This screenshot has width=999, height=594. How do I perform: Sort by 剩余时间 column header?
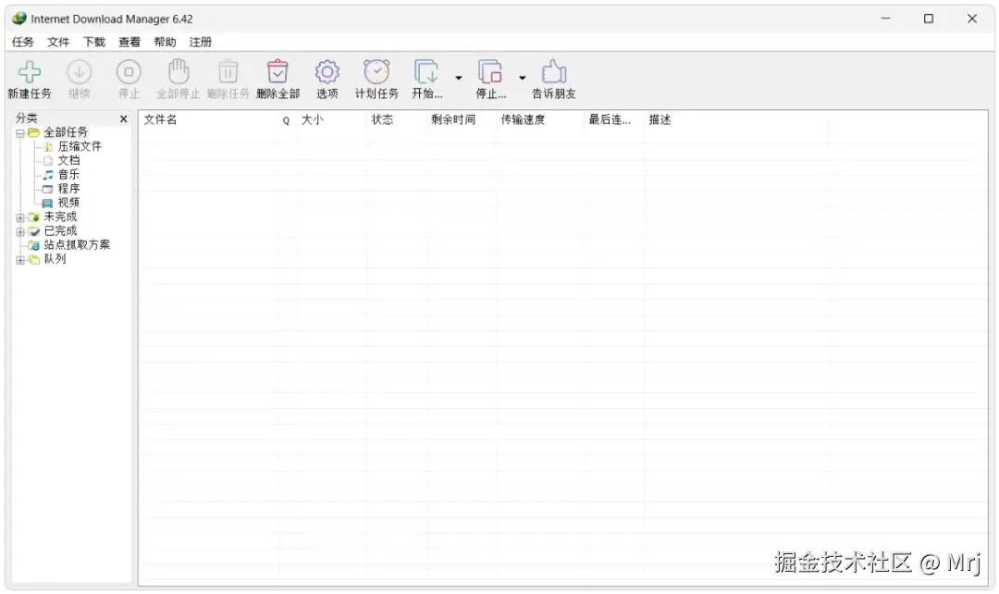point(453,120)
